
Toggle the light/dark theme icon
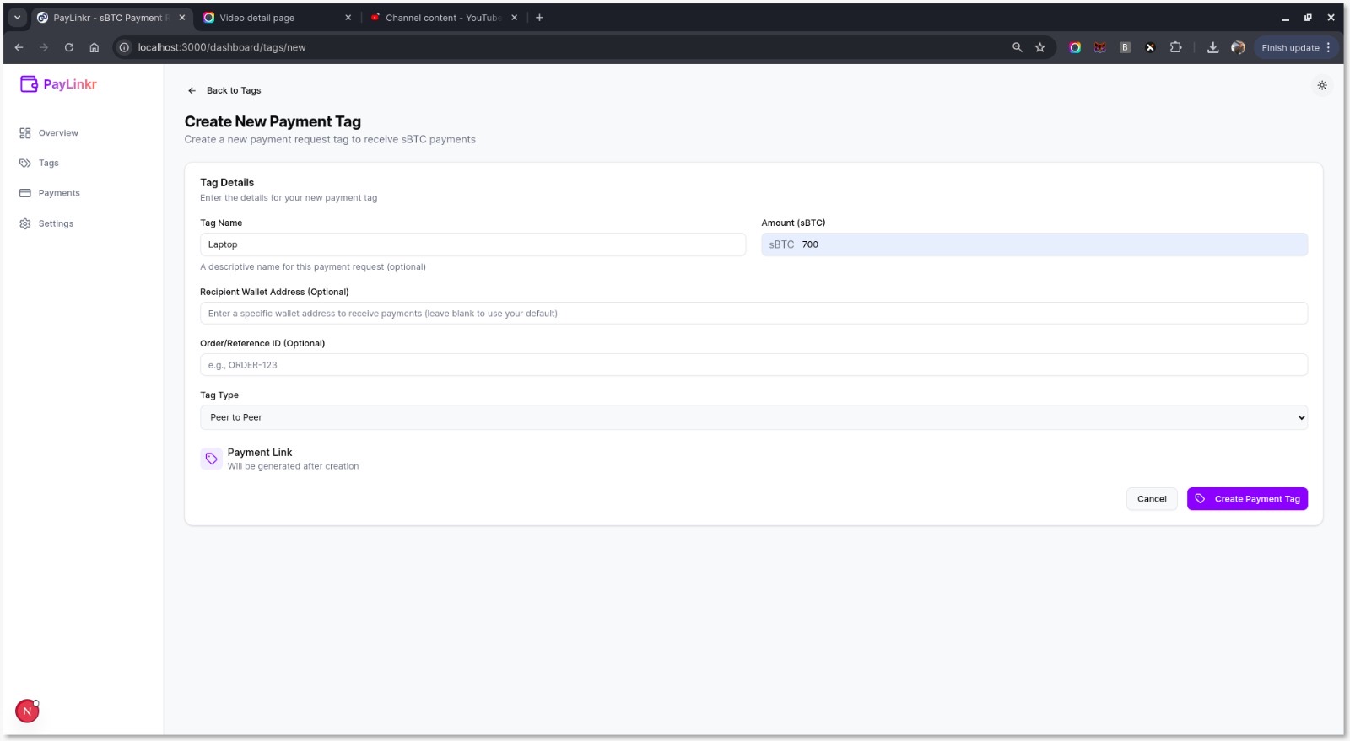(1322, 85)
